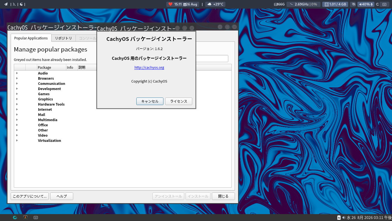Click the ライセンス button in about dialog
Viewport: 392px width, 221px height.
tap(179, 101)
